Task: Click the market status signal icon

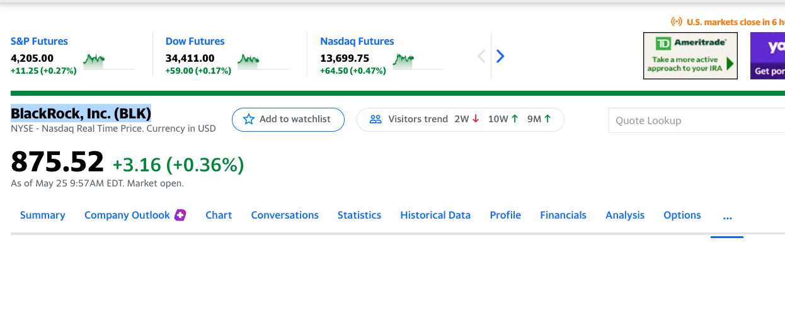Action: [676, 22]
